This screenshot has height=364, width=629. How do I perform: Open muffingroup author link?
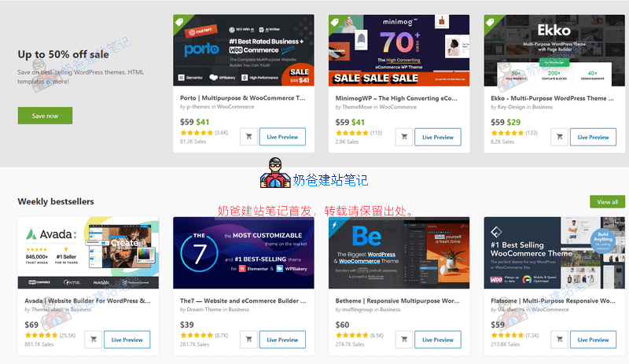356,310
